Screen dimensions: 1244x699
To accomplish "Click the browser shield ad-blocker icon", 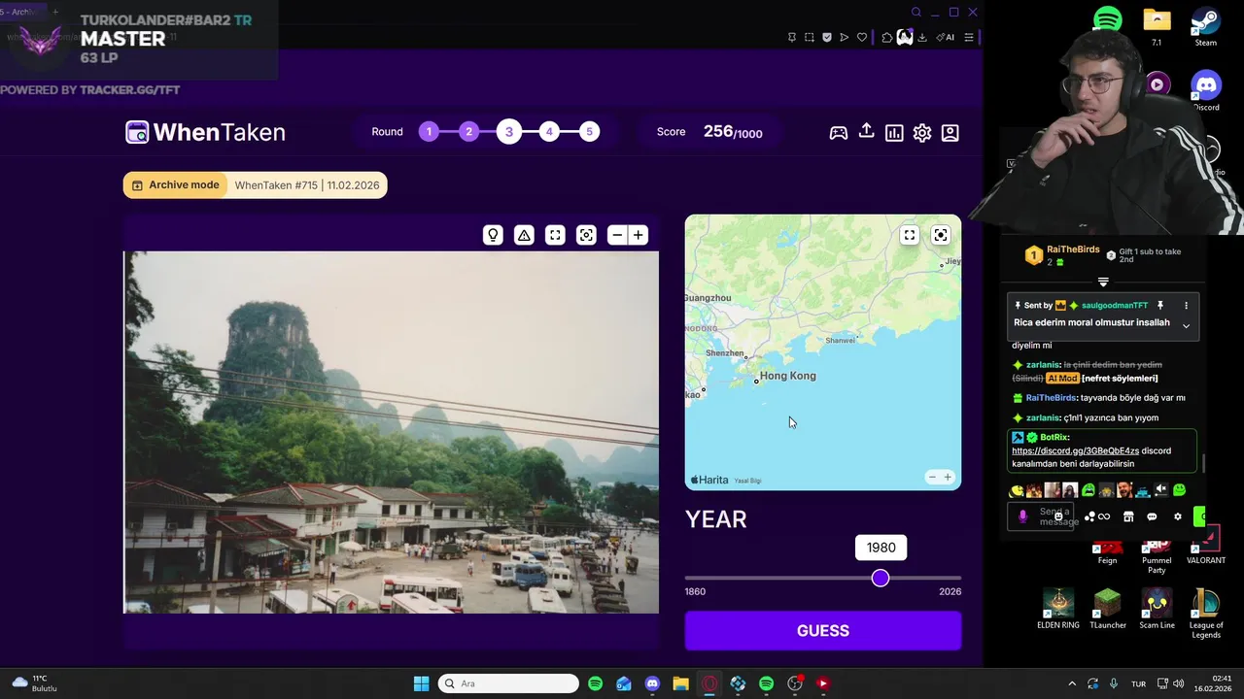I will (x=827, y=37).
